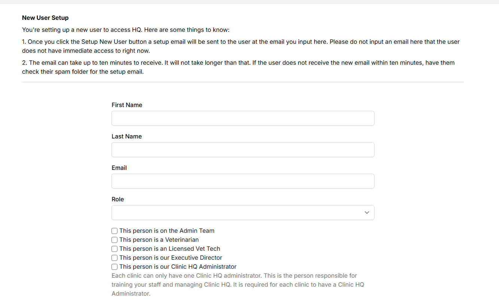Click the "First Name" field label
This screenshot has width=499, height=302.
coord(127,105)
